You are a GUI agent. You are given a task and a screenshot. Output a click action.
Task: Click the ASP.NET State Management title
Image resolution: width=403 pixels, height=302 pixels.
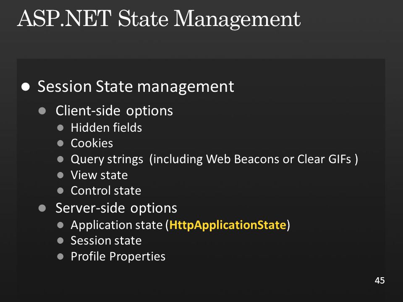(159, 19)
